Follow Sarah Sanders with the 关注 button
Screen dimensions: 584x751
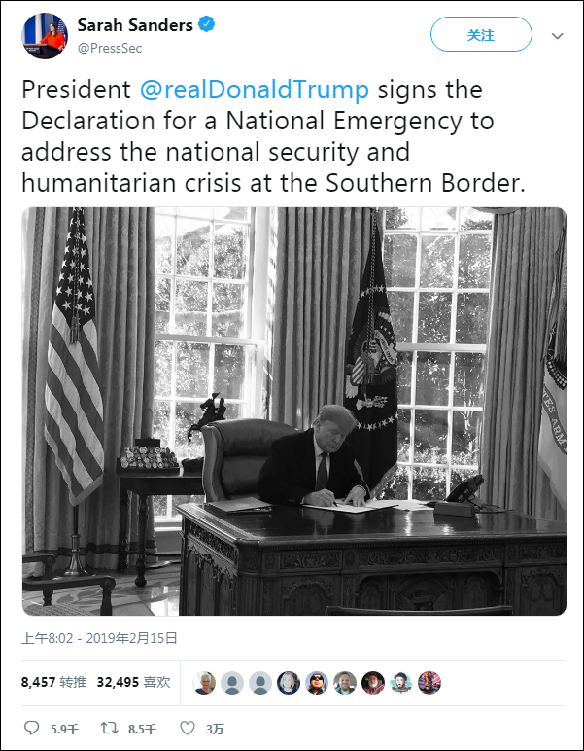pos(481,35)
